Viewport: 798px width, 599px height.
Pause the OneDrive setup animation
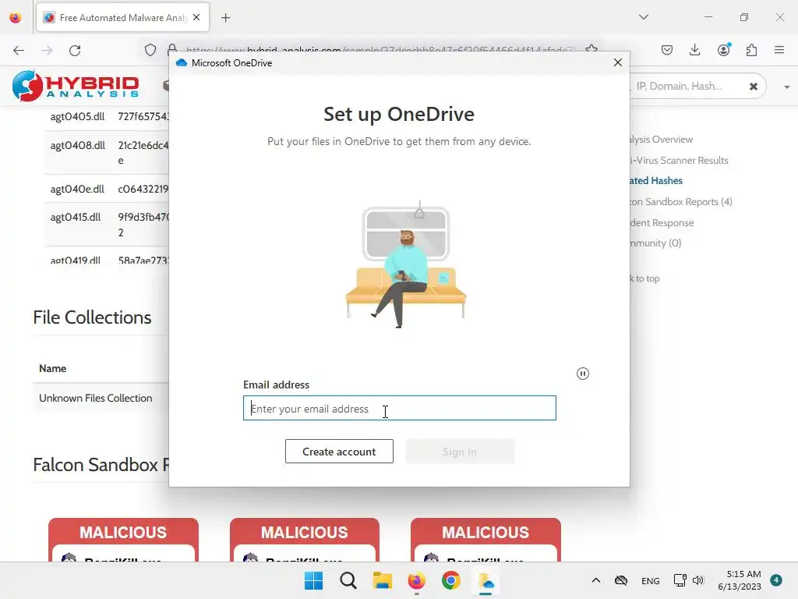click(x=583, y=374)
